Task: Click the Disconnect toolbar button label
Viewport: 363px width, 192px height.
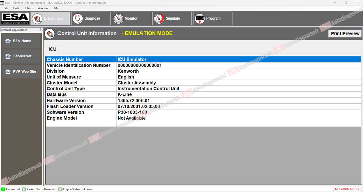Action: click(53, 18)
